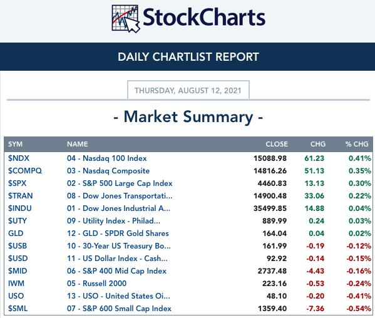Click the NAME column header

[x=78, y=144]
